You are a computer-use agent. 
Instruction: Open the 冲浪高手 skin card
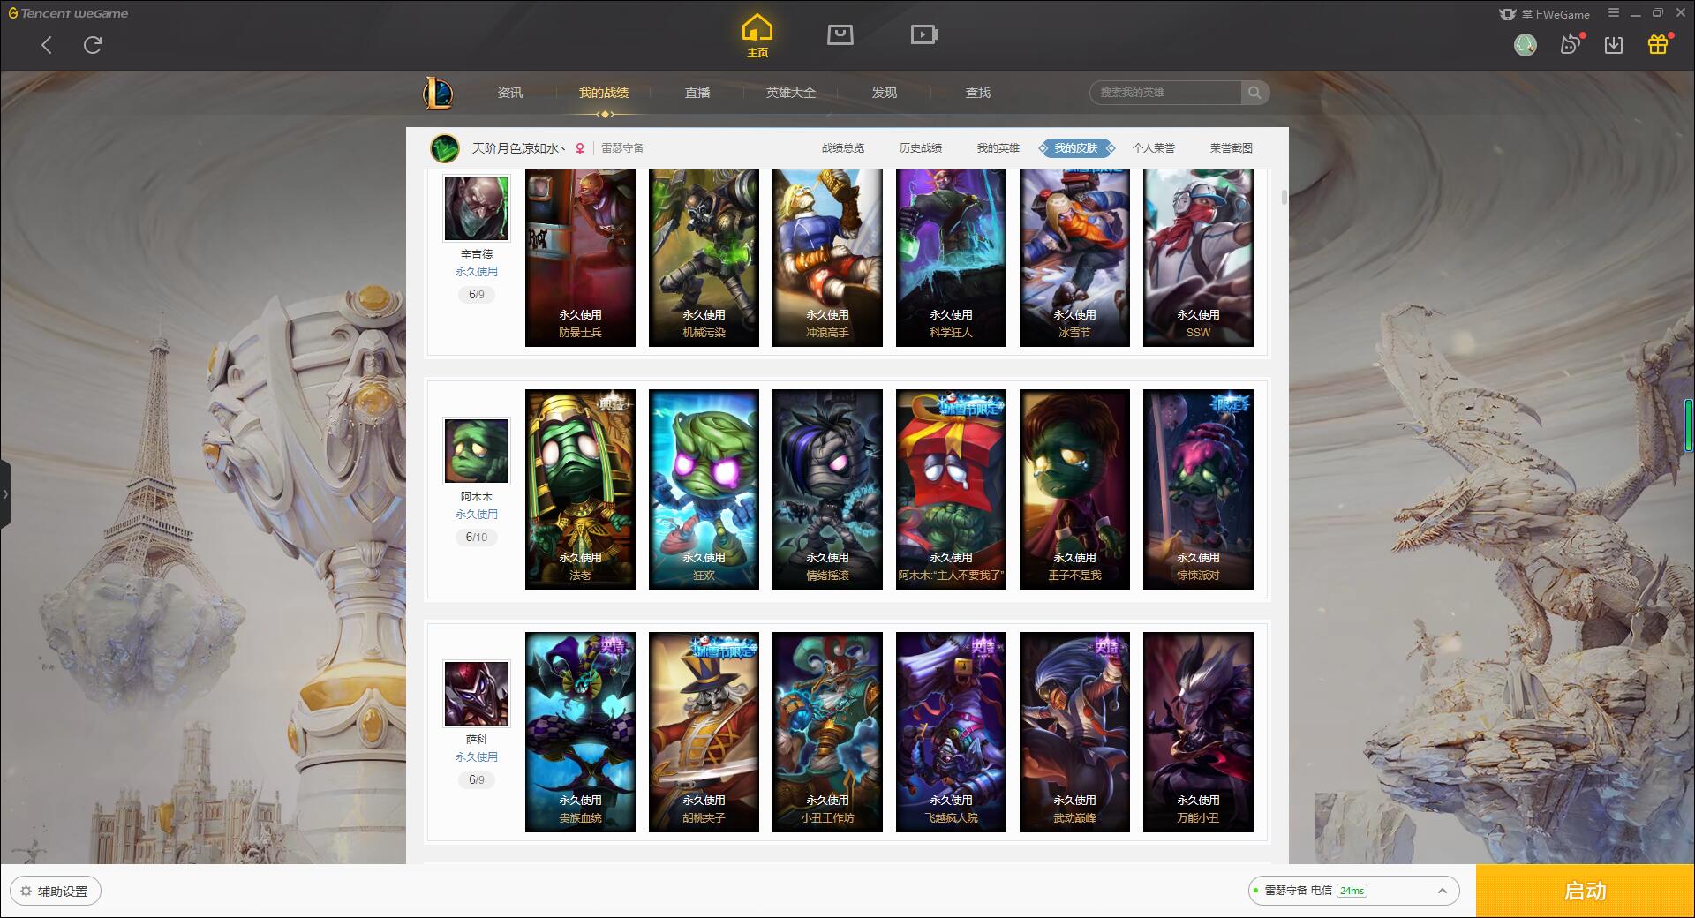(x=827, y=258)
